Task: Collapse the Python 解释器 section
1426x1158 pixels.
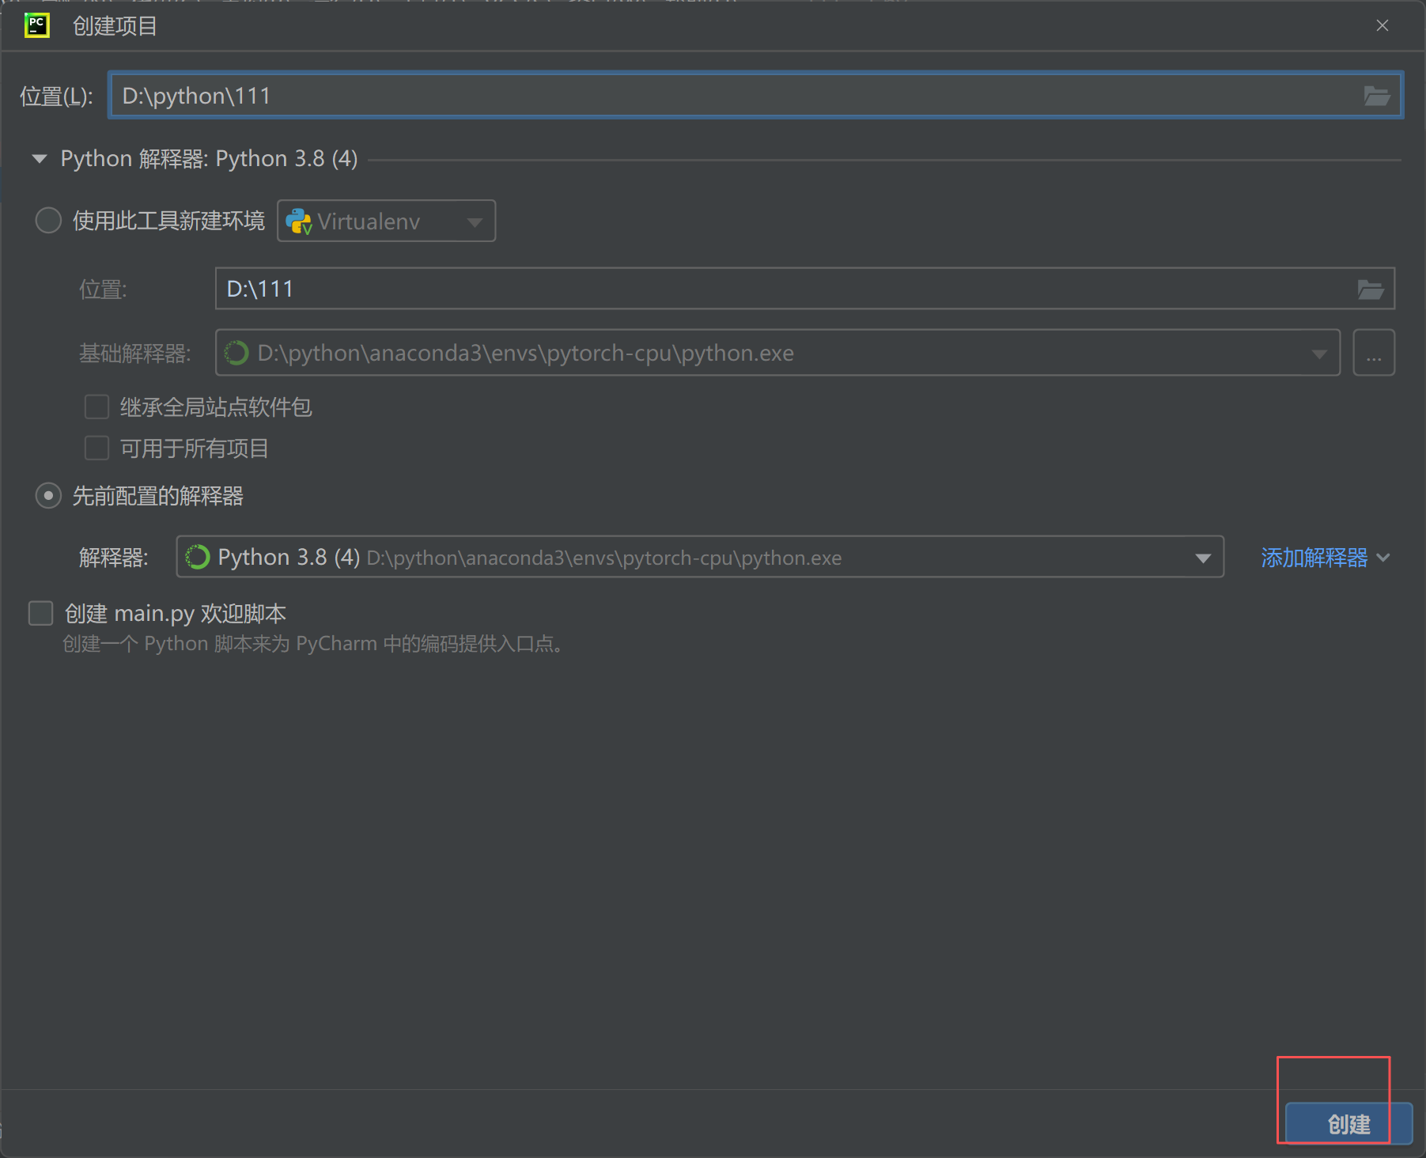Action: (x=40, y=158)
